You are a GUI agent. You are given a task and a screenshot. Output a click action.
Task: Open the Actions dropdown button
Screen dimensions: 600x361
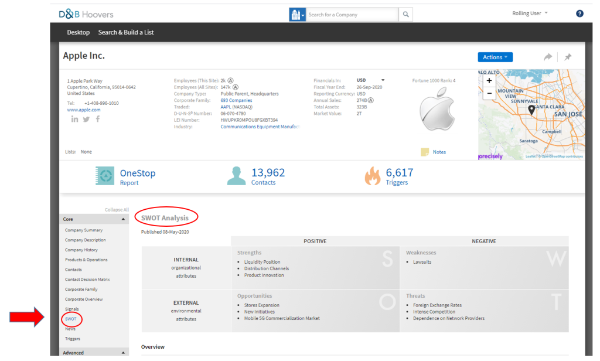[495, 57]
